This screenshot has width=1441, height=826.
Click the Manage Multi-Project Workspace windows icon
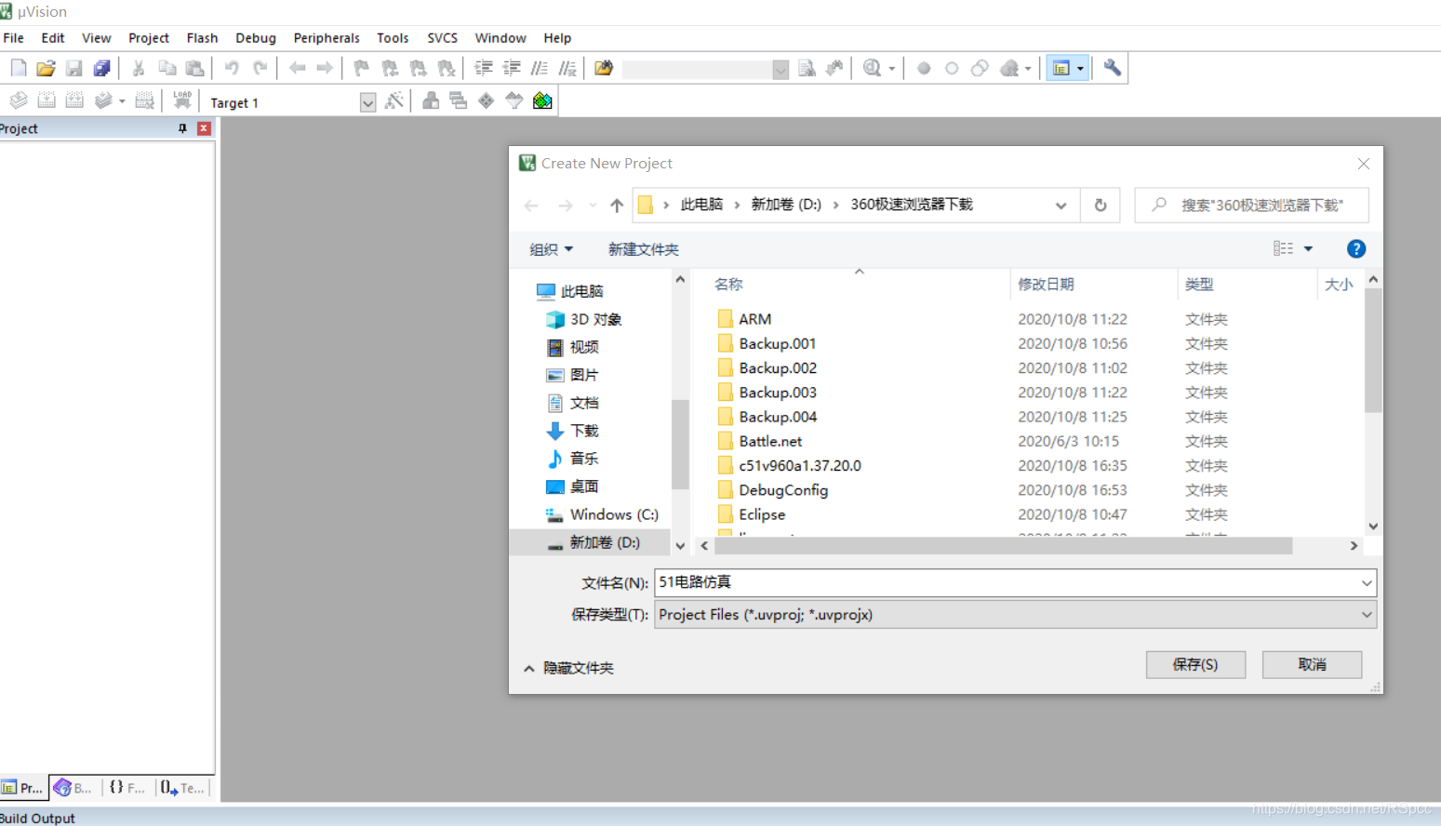click(x=458, y=100)
